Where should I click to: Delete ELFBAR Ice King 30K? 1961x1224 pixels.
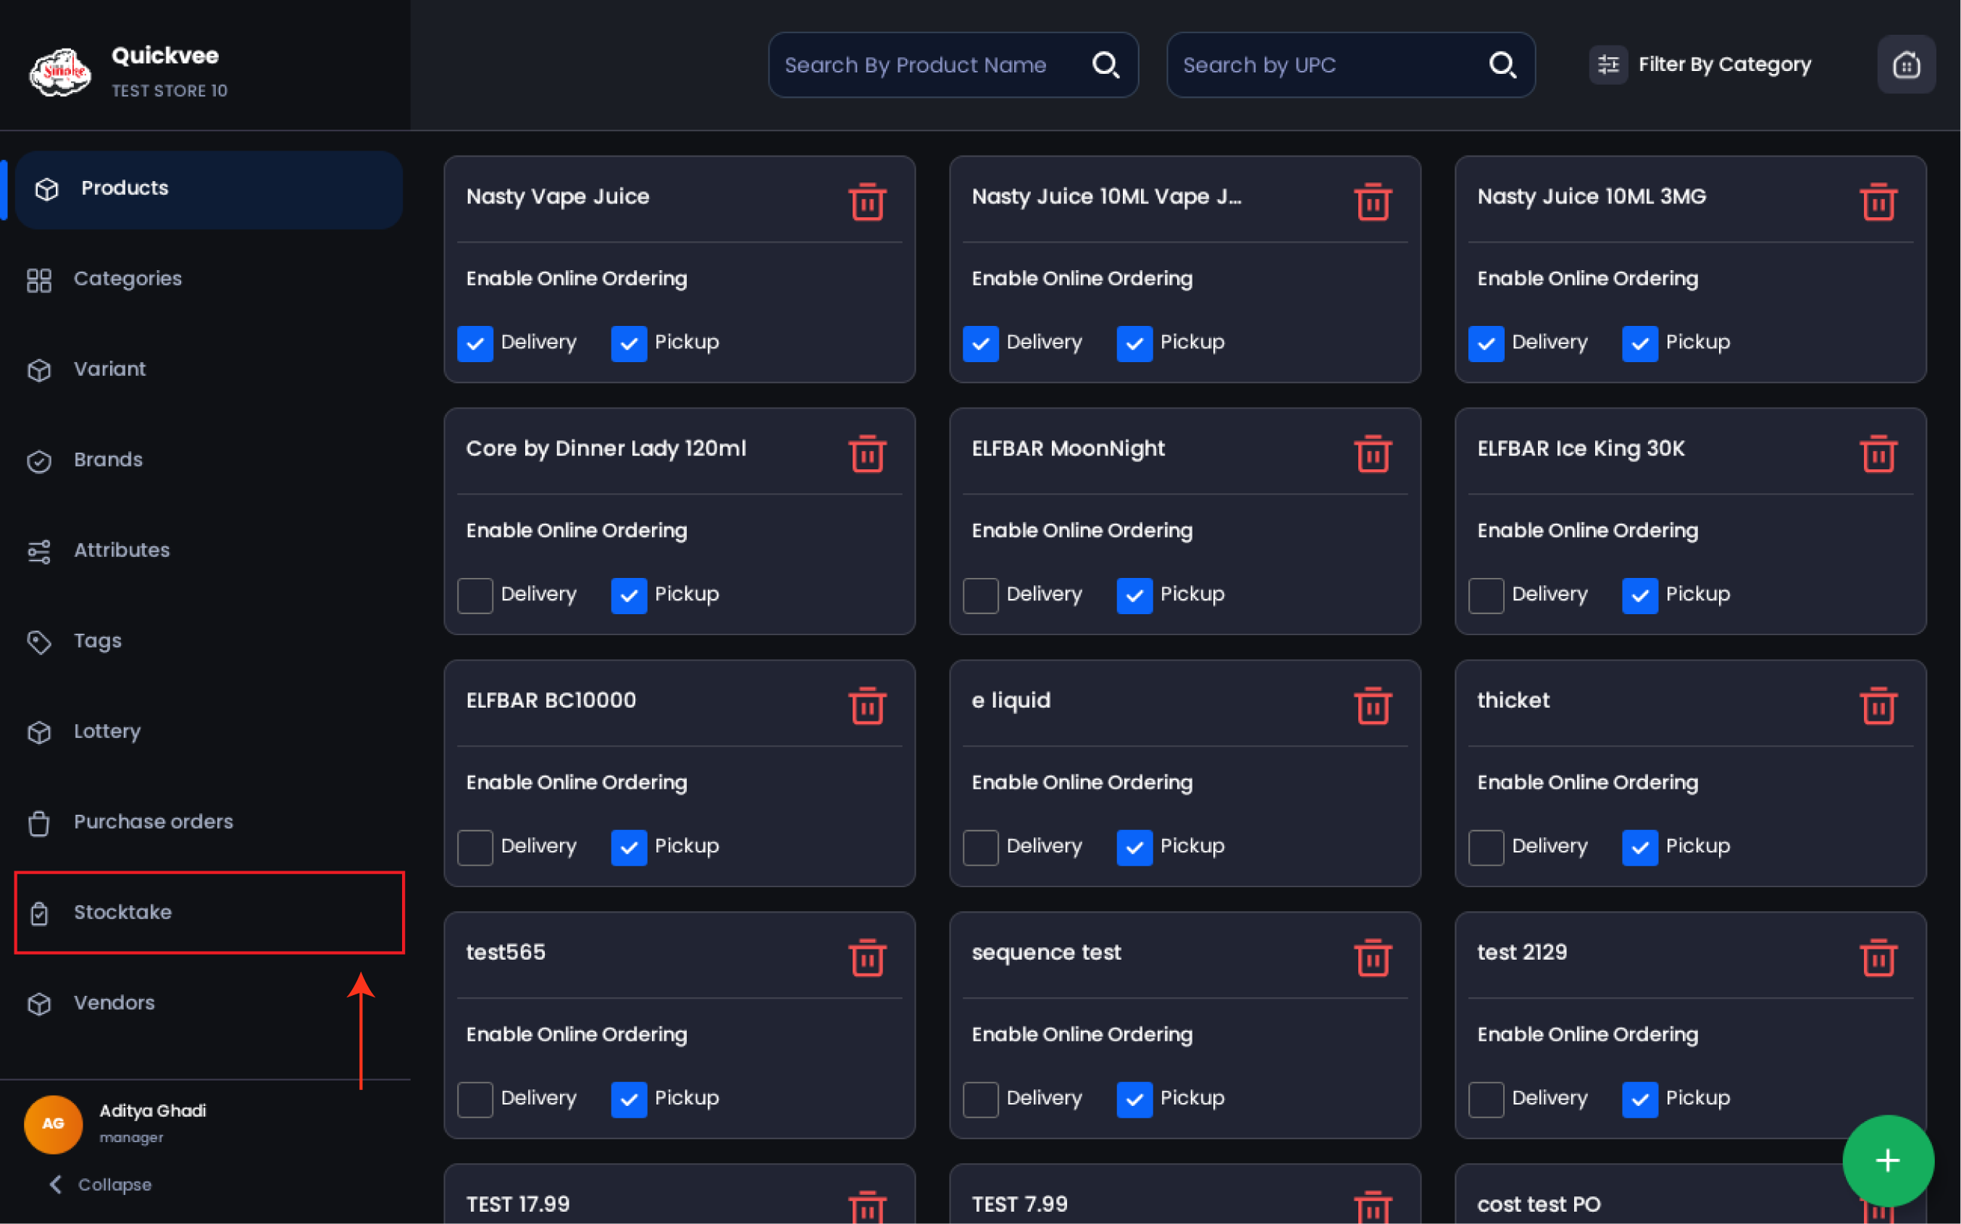[1878, 453]
